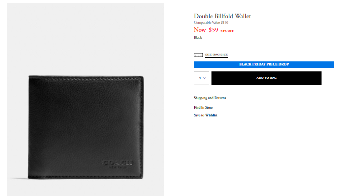Image resolution: width=347 pixels, height=196 pixels.
Task: Click the embossed COACH logo on wallet
Action: click(x=117, y=163)
